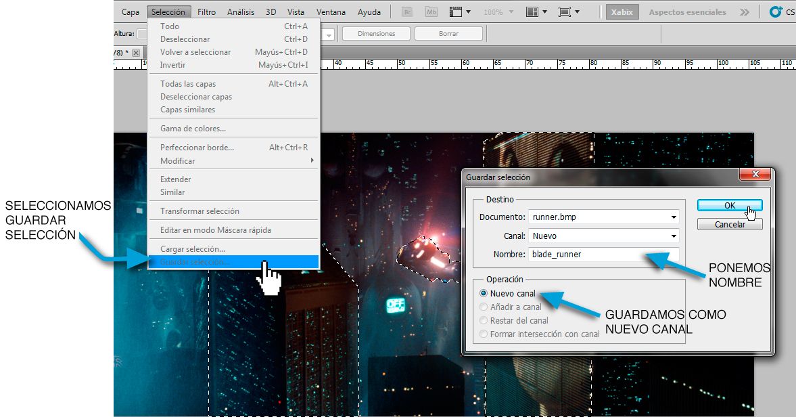Expand more workspaces with the double chevron
The height and width of the screenshot is (417, 796).
point(744,12)
